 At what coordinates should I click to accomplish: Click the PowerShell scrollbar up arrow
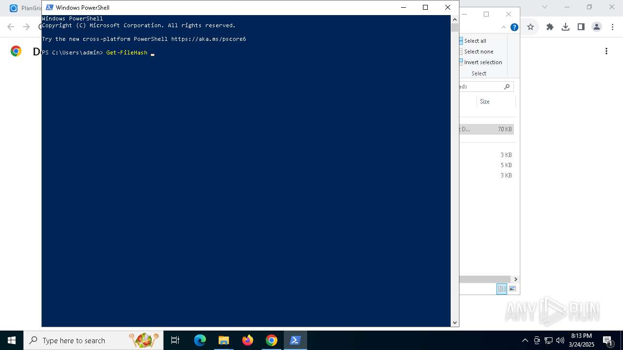455,19
